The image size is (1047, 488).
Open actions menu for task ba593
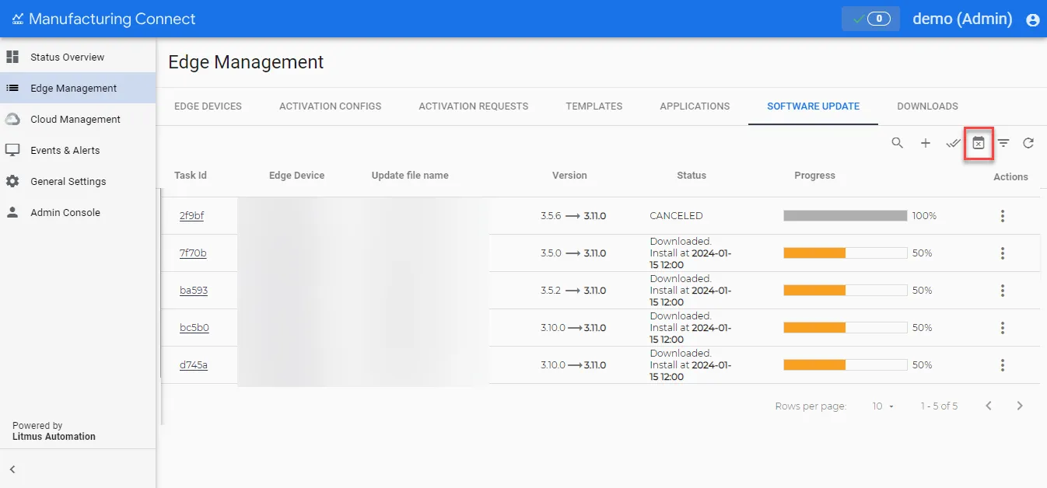tap(1003, 291)
